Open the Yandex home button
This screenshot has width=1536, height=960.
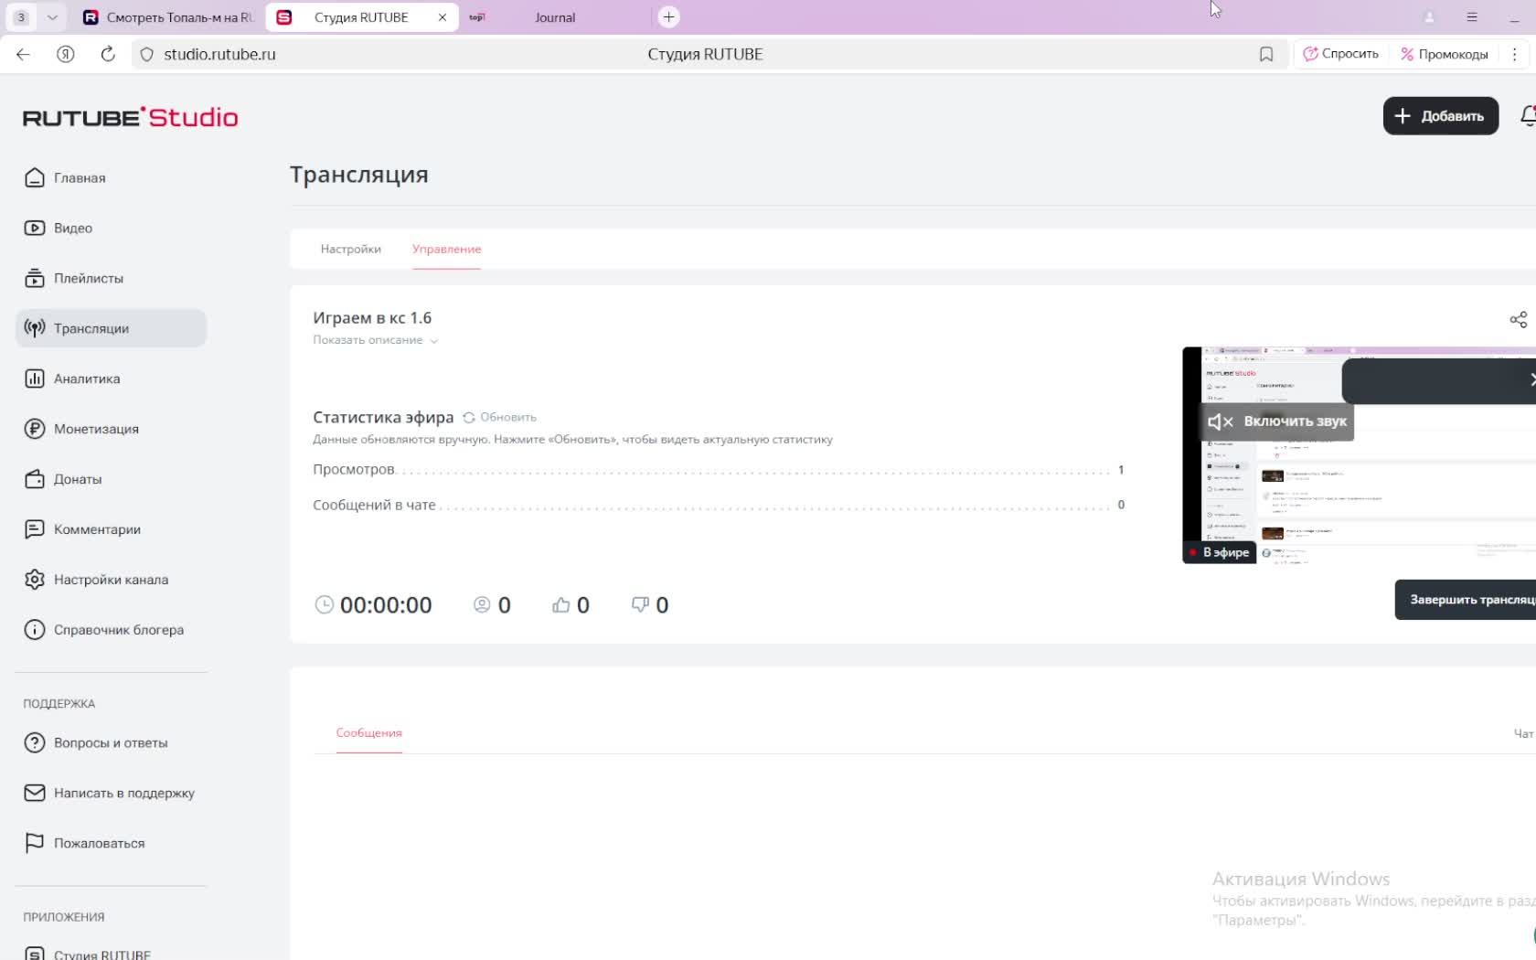click(66, 54)
